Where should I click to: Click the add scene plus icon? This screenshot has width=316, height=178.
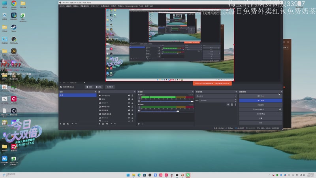click(x=60, y=124)
